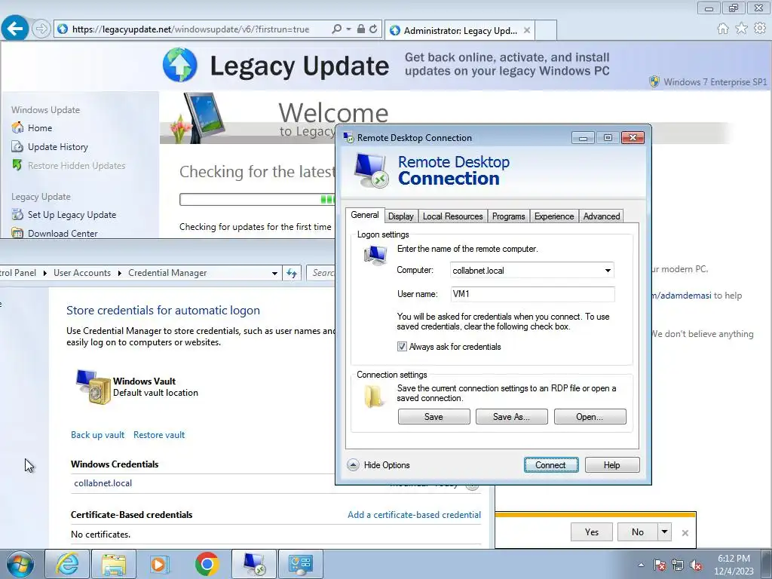
Task: Switch to Remote Desktop Connection taskbar icon
Action: coord(254,564)
